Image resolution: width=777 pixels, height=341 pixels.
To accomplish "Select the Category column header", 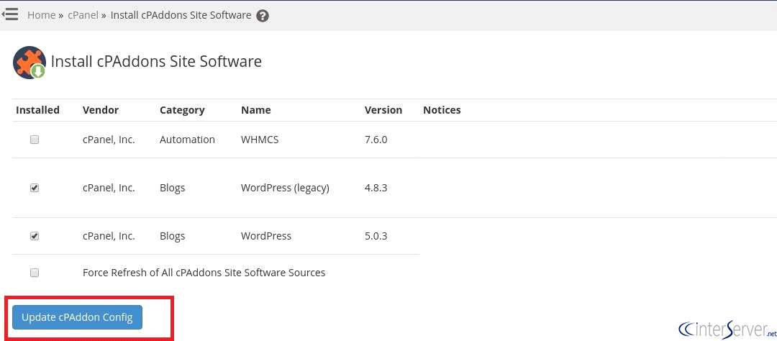I will coord(182,110).
